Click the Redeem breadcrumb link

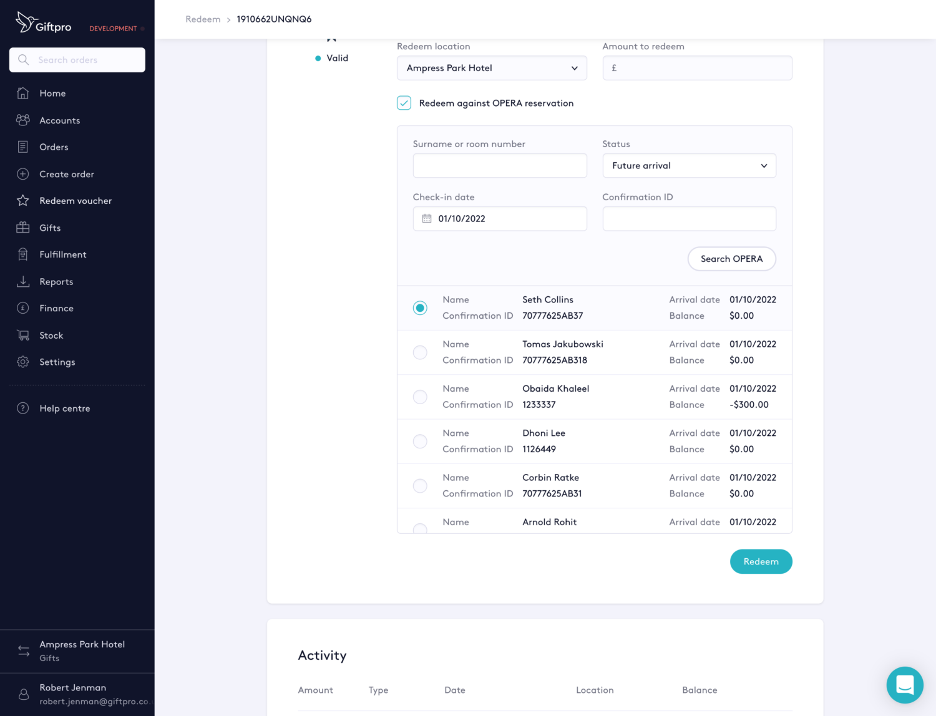point(203,19)
